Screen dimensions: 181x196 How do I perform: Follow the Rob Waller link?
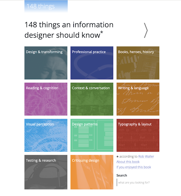point(146,156)
